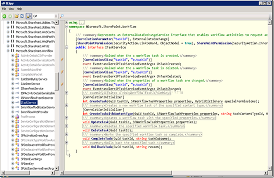Image resolution: width=274 pixels, height=178 pixels.
Task: Click the tree panel vertical scrollbar thumb
Action: [57, 81]
